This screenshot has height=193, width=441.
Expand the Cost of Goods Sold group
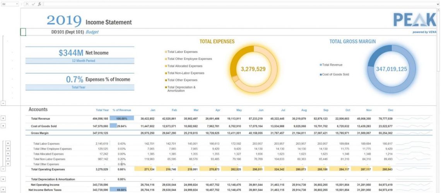(x=3, y=126)
